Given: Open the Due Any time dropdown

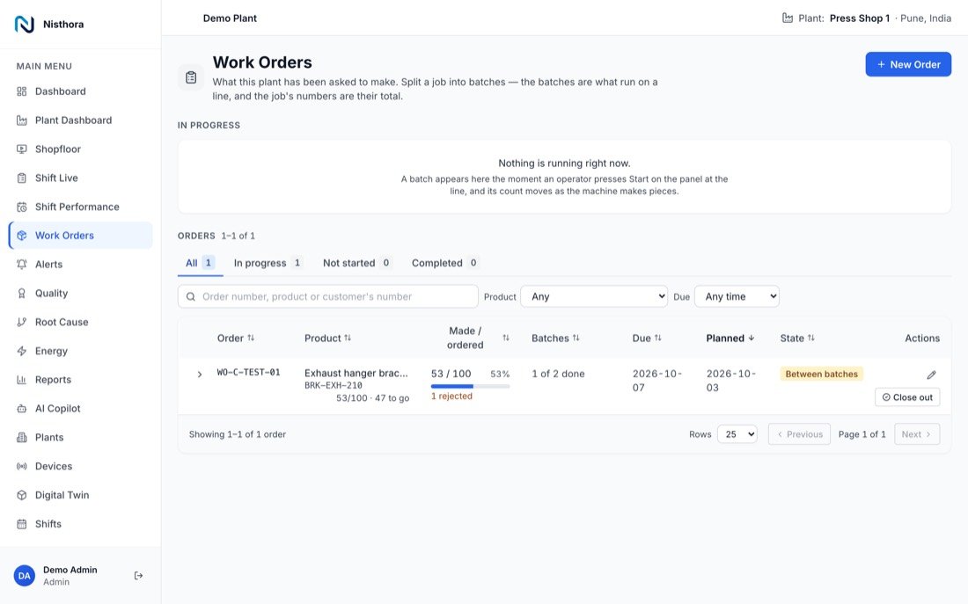Looking at the screenshot, I should (x=737, y=297).
